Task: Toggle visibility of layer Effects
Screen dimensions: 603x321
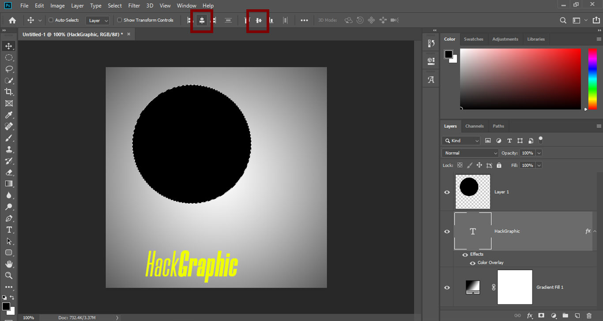Action: pyautogui.click(x=465, y=254)
